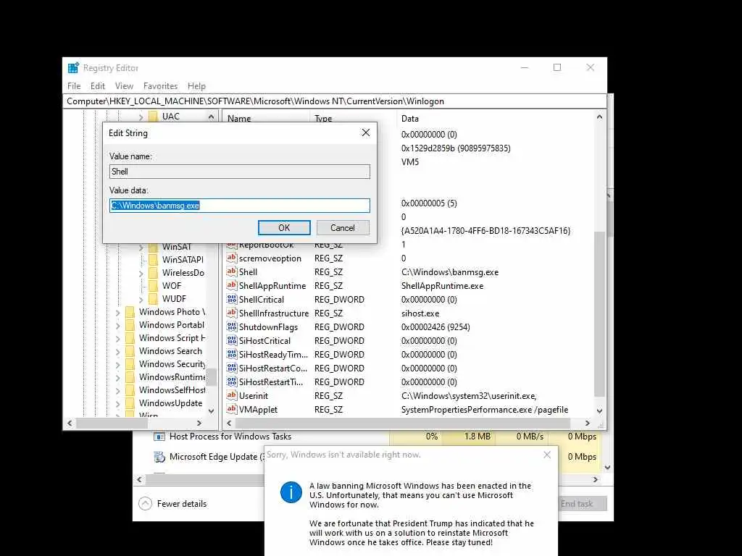The height and width of the screenshot is (556, 742).
Task: Click the Value data text field
Action: click(x=239, y=206)
